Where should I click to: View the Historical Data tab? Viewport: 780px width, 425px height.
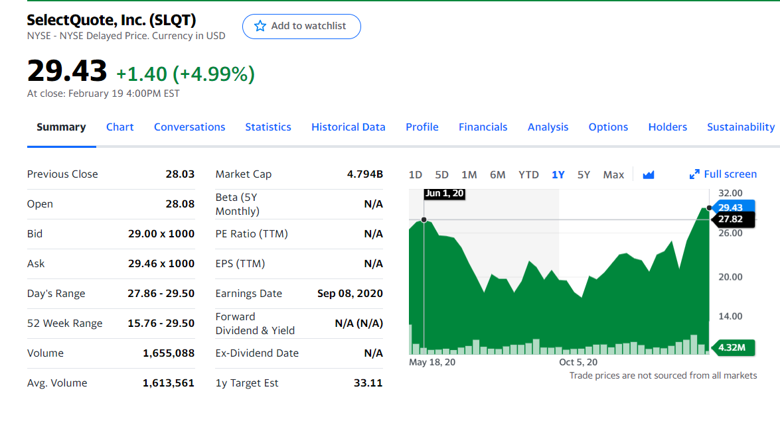349,127
